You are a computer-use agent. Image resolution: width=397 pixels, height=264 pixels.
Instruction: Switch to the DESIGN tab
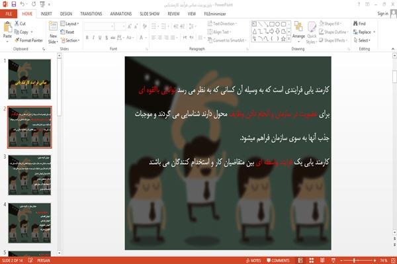tap(66, 14)
